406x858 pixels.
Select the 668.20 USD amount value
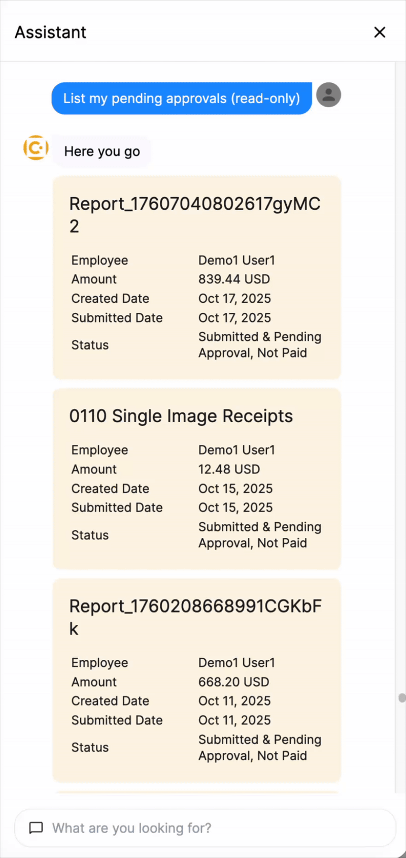click(x=233, y=682)
